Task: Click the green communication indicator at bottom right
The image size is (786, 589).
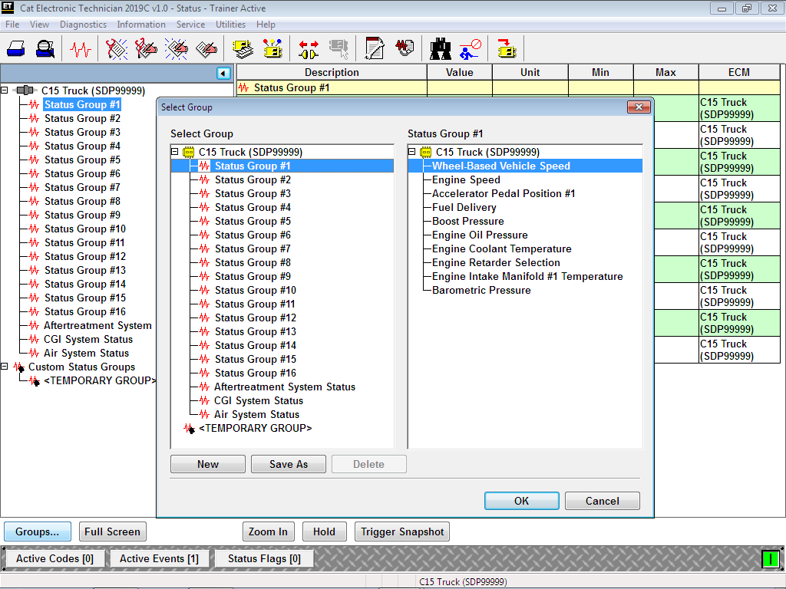Action: (x=772, y=558)
